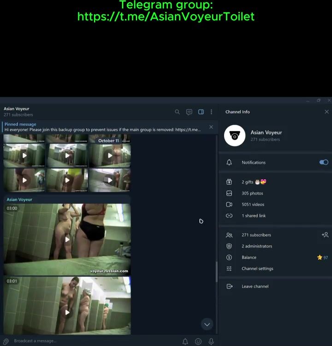Open the 2 administrators list
This screenshot has height=346, width=332.
pyautogui.click(x=275, y=246)
